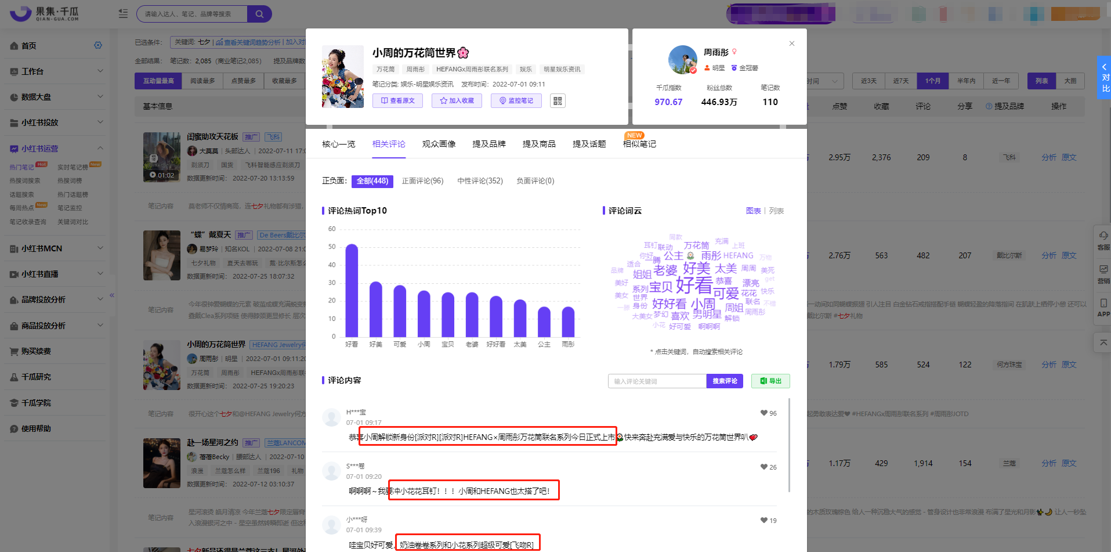Viewport: 1111px width, 552px height.
Task: Click 分析 link in 2.95万 row
Action: (1048, 157)
